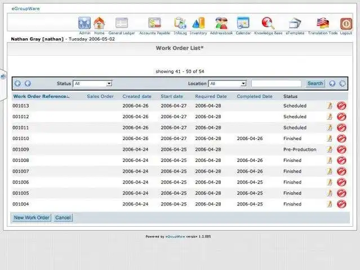
Task: Launch the InfoLog icon
Action: pos(180,23)
